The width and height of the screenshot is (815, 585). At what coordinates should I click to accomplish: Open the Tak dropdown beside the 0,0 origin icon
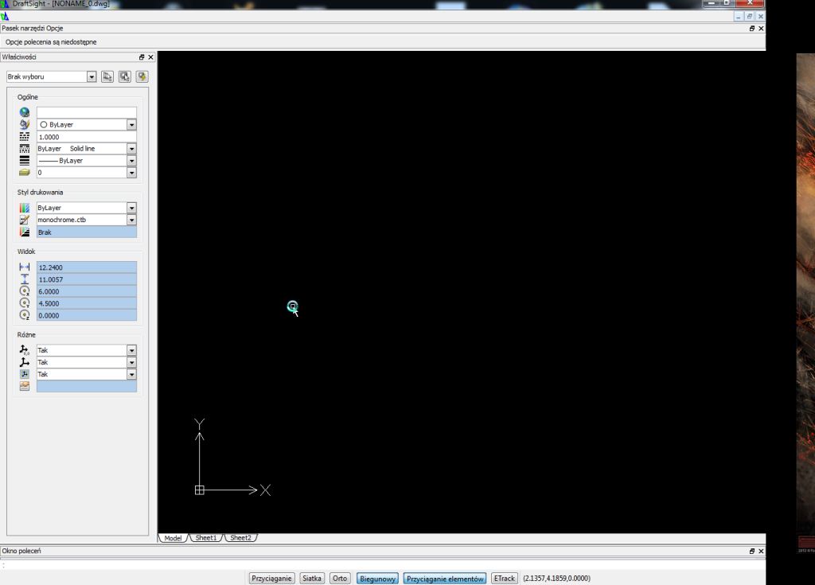click(x=131, y=350)
